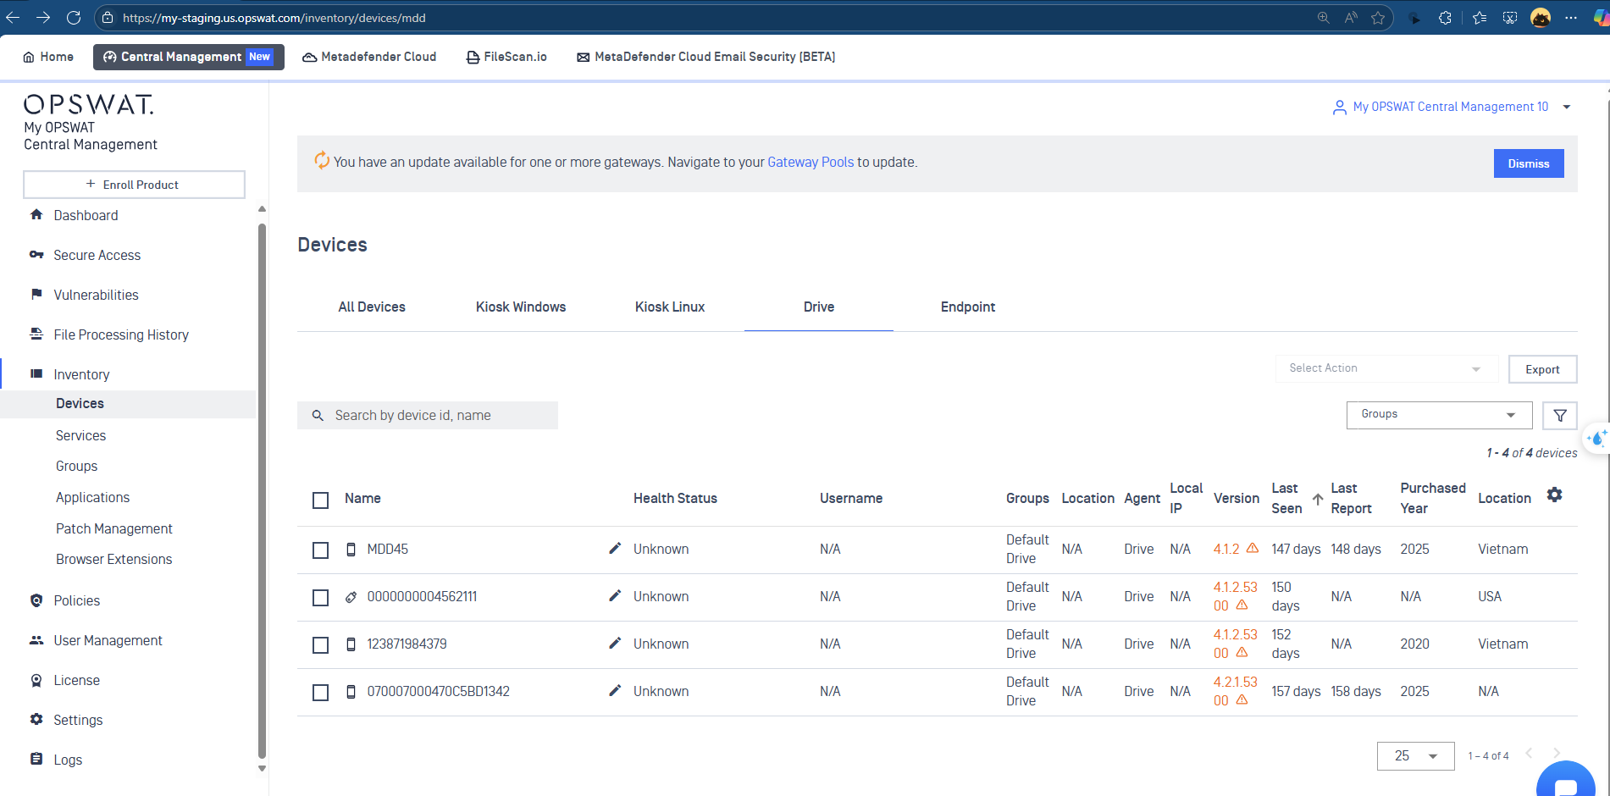1610x796 pixels.
Task: Click the User Management people icon
Action: click(x=36, y=640)
